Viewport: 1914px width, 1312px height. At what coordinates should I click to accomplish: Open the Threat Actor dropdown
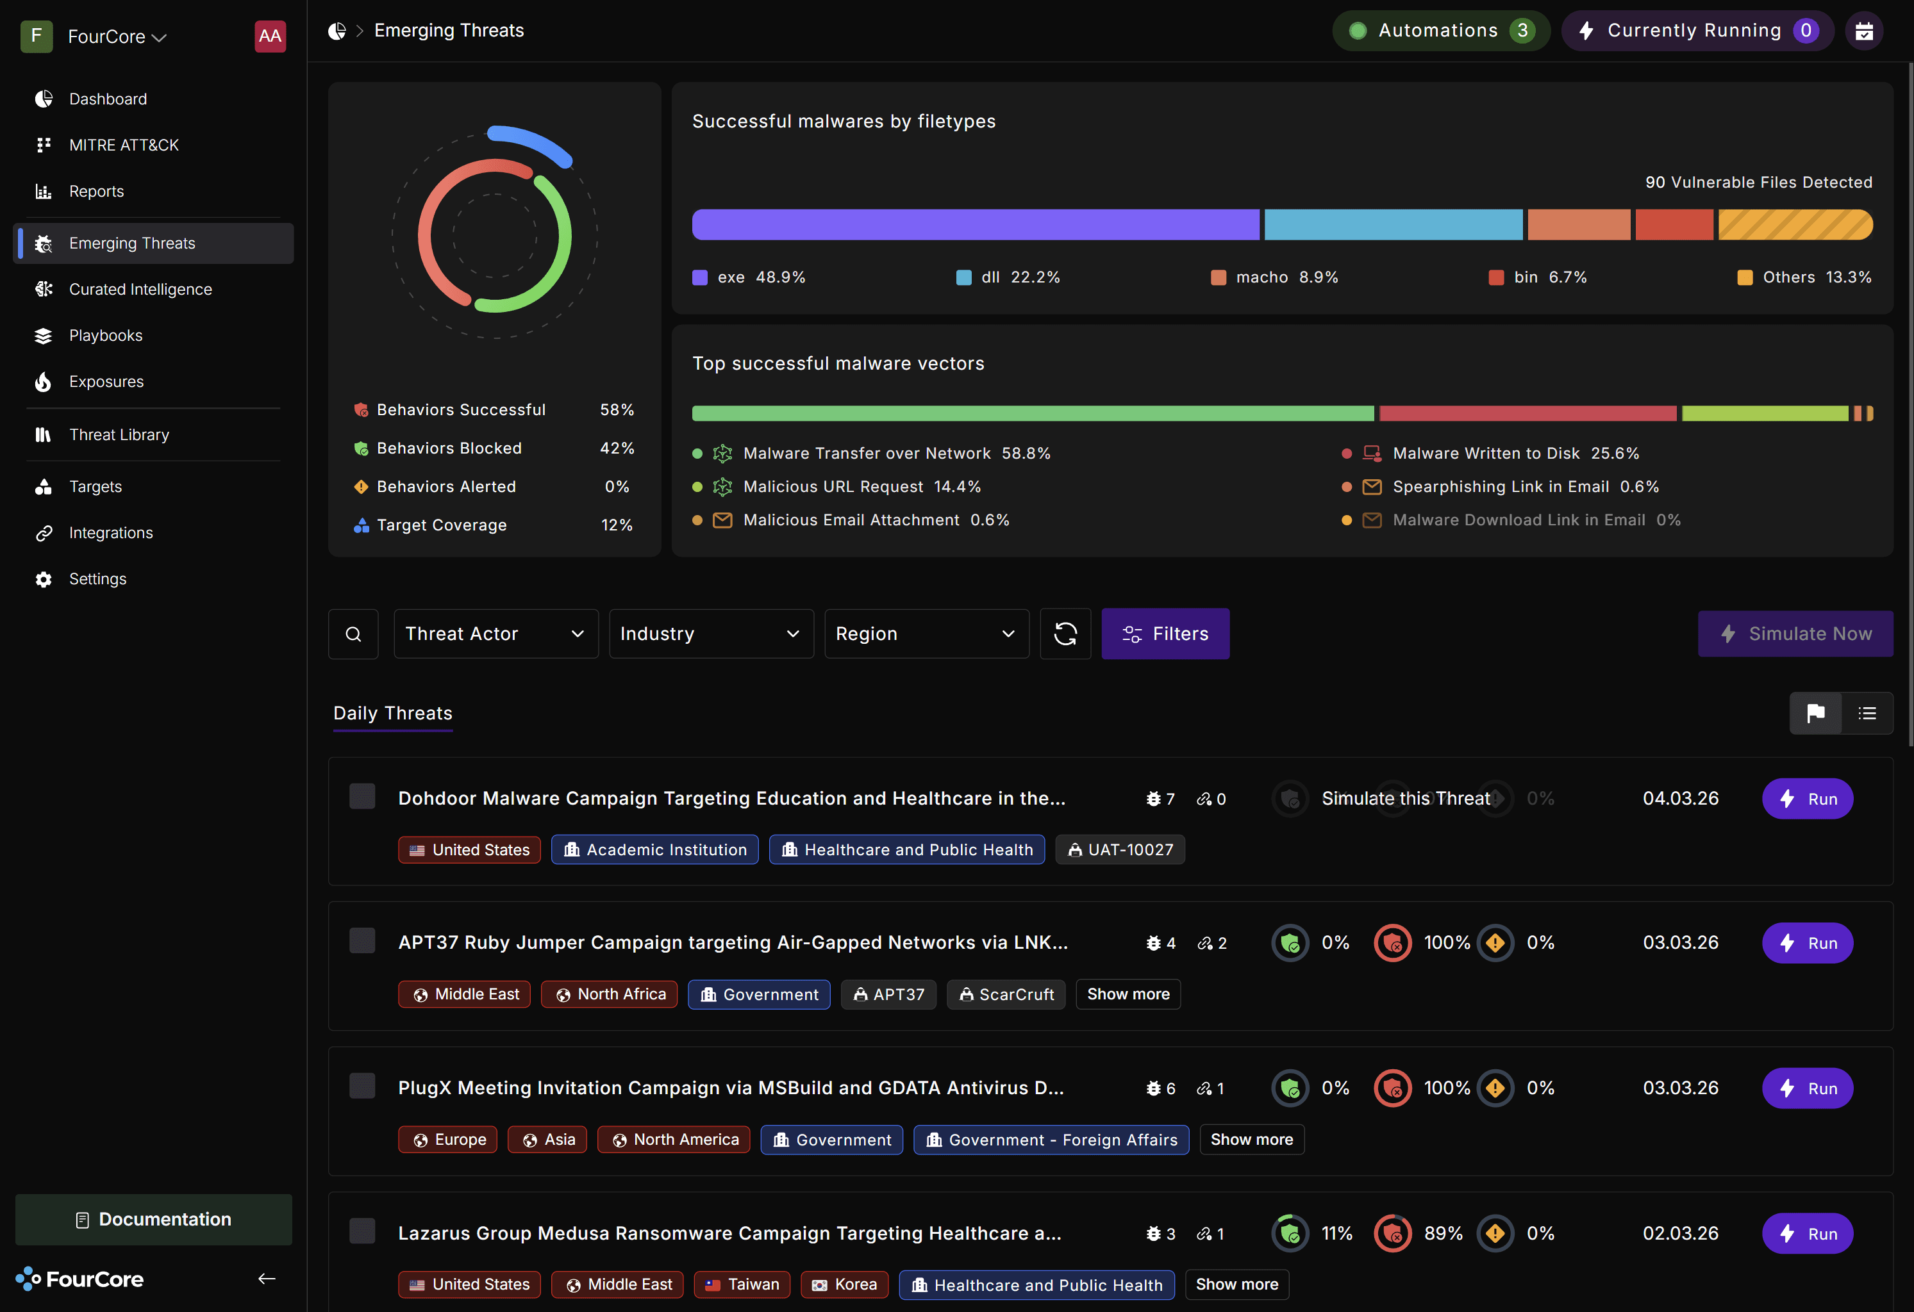495,634
